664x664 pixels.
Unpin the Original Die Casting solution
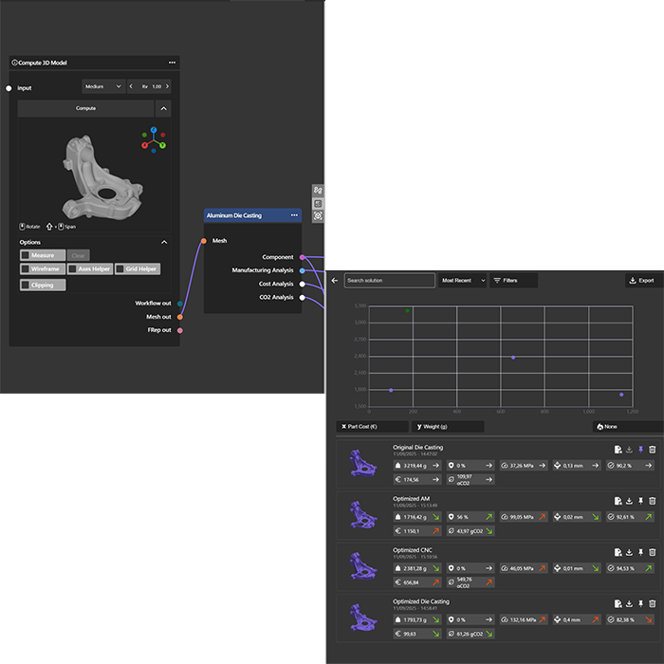(640, 450)
